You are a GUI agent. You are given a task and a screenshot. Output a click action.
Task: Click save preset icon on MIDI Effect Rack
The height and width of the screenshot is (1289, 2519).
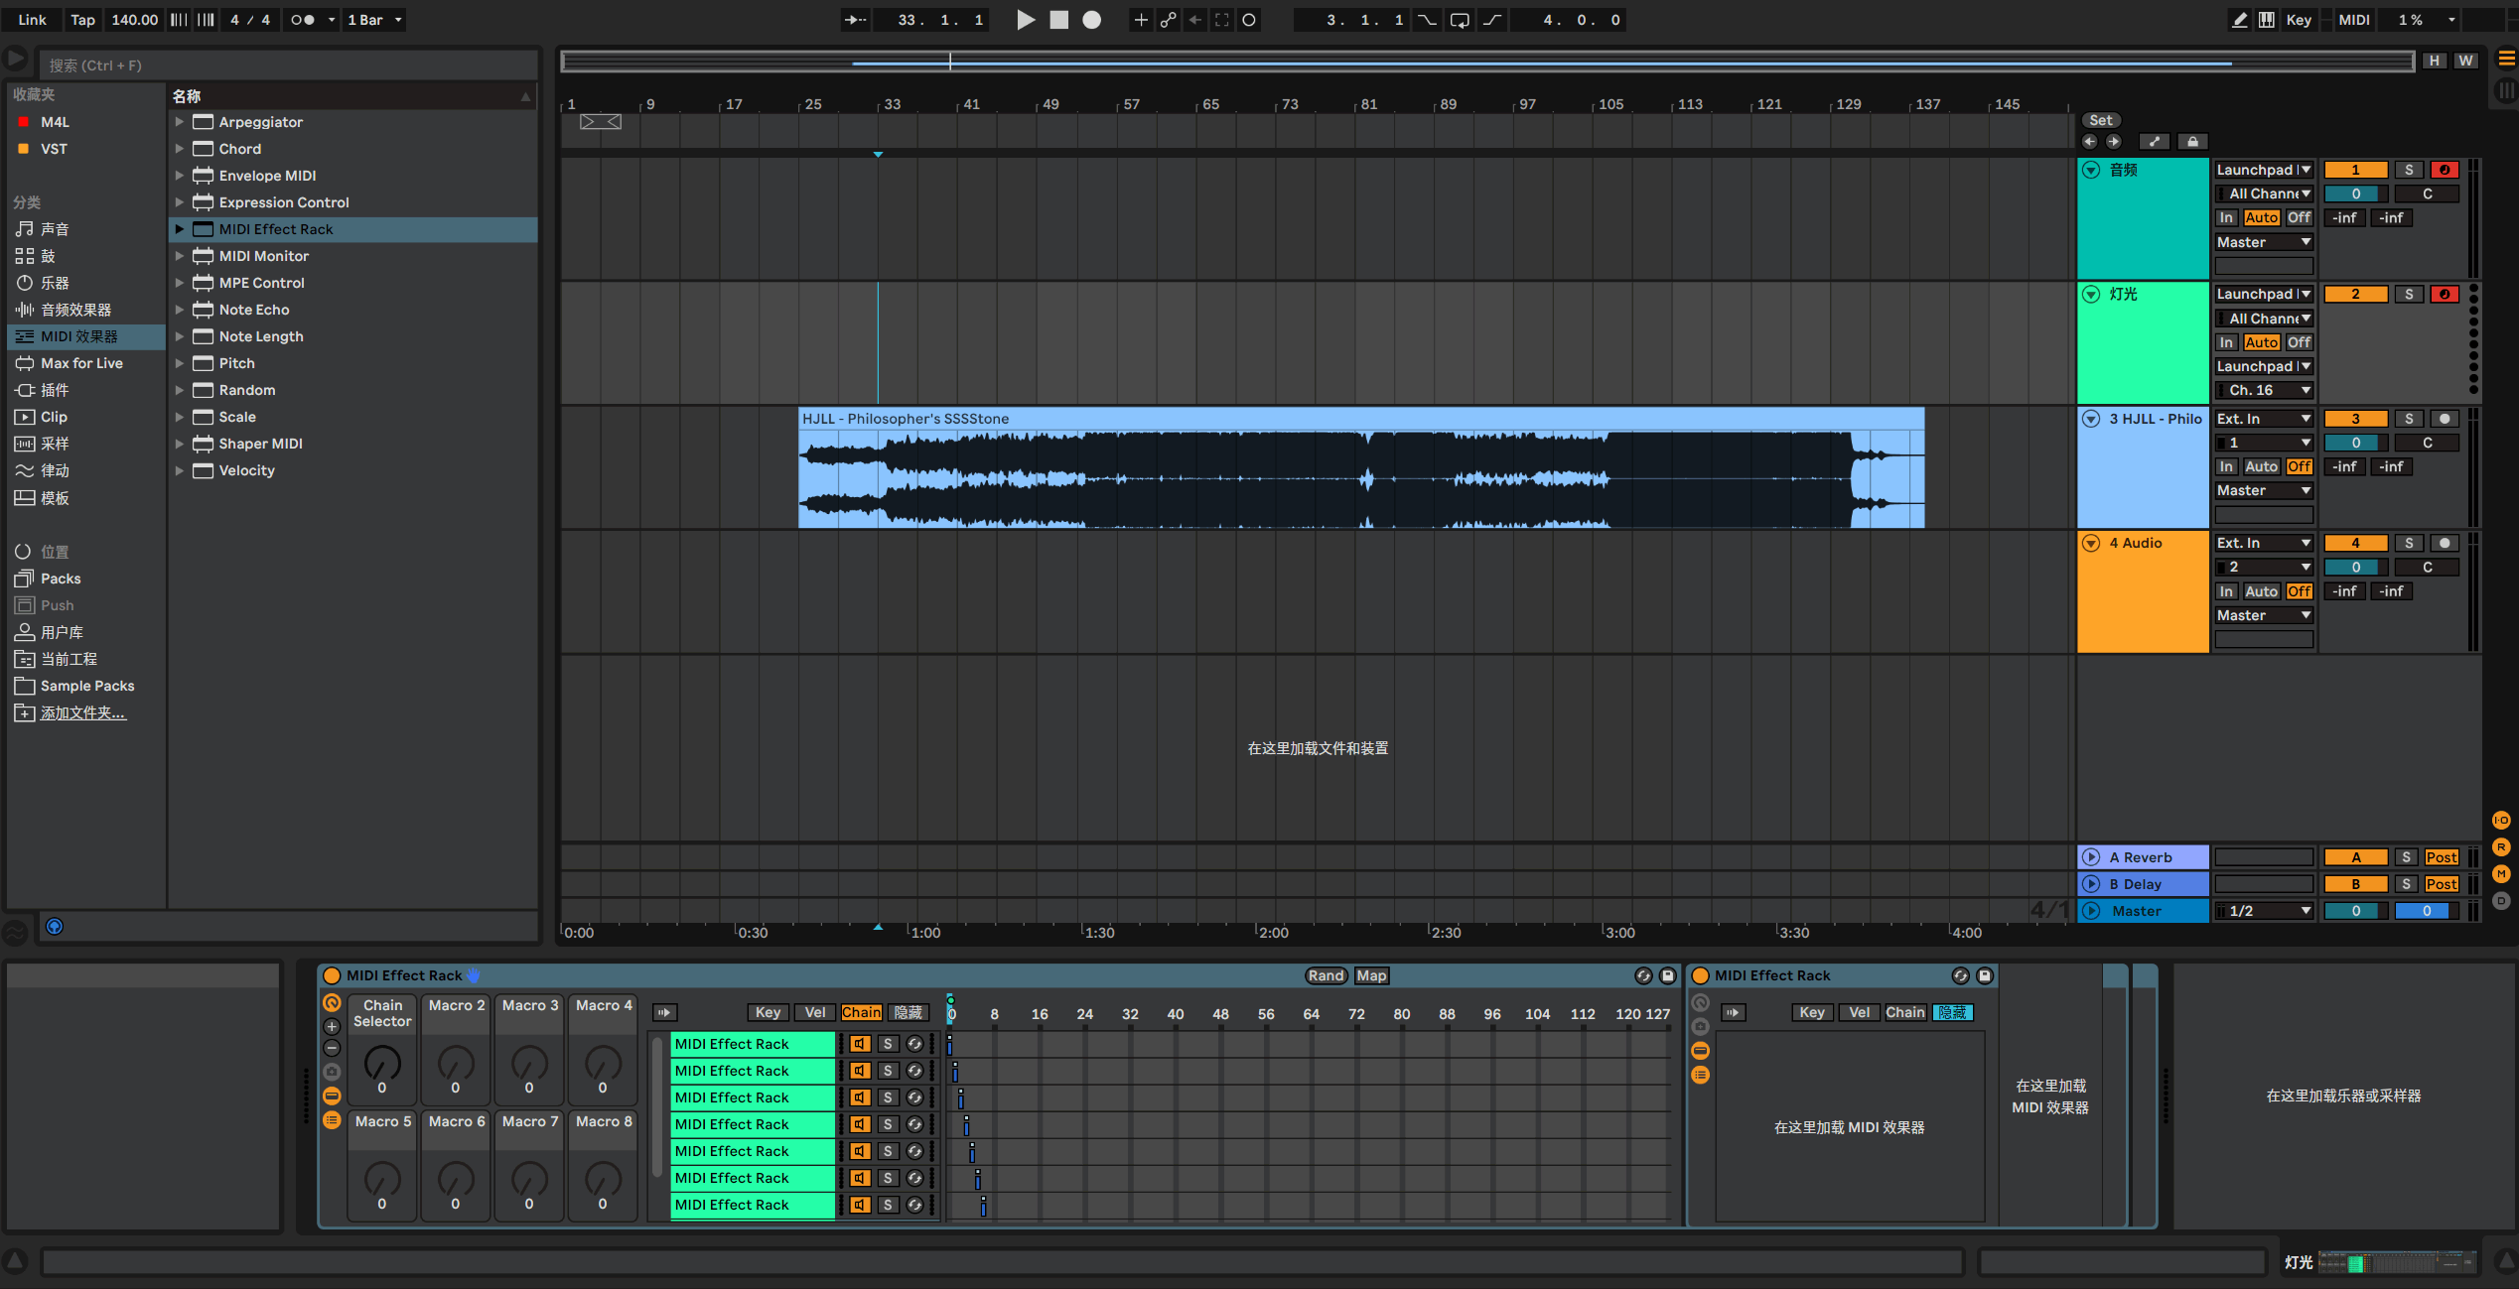(x=1668, y=976)
